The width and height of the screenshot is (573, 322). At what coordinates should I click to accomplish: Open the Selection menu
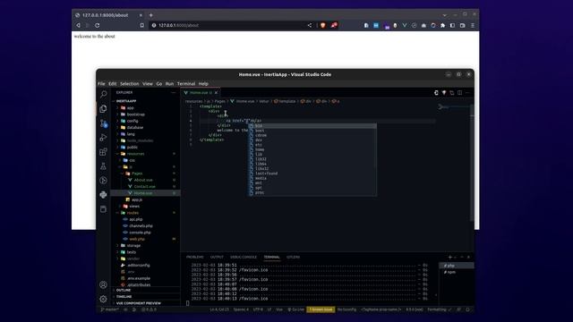point(129,83)
